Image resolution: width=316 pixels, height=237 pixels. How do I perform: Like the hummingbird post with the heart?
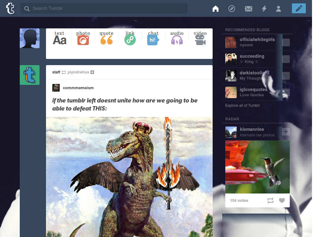click(282, 200)
